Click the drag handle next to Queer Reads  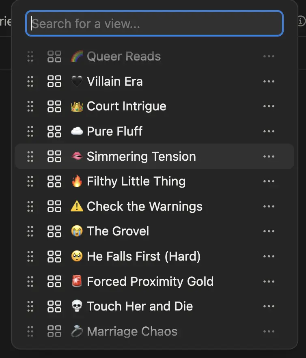pos(30,56)
